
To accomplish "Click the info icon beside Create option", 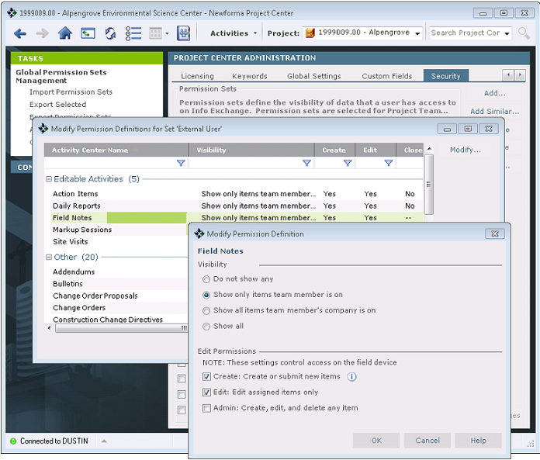I will point(351,377).
